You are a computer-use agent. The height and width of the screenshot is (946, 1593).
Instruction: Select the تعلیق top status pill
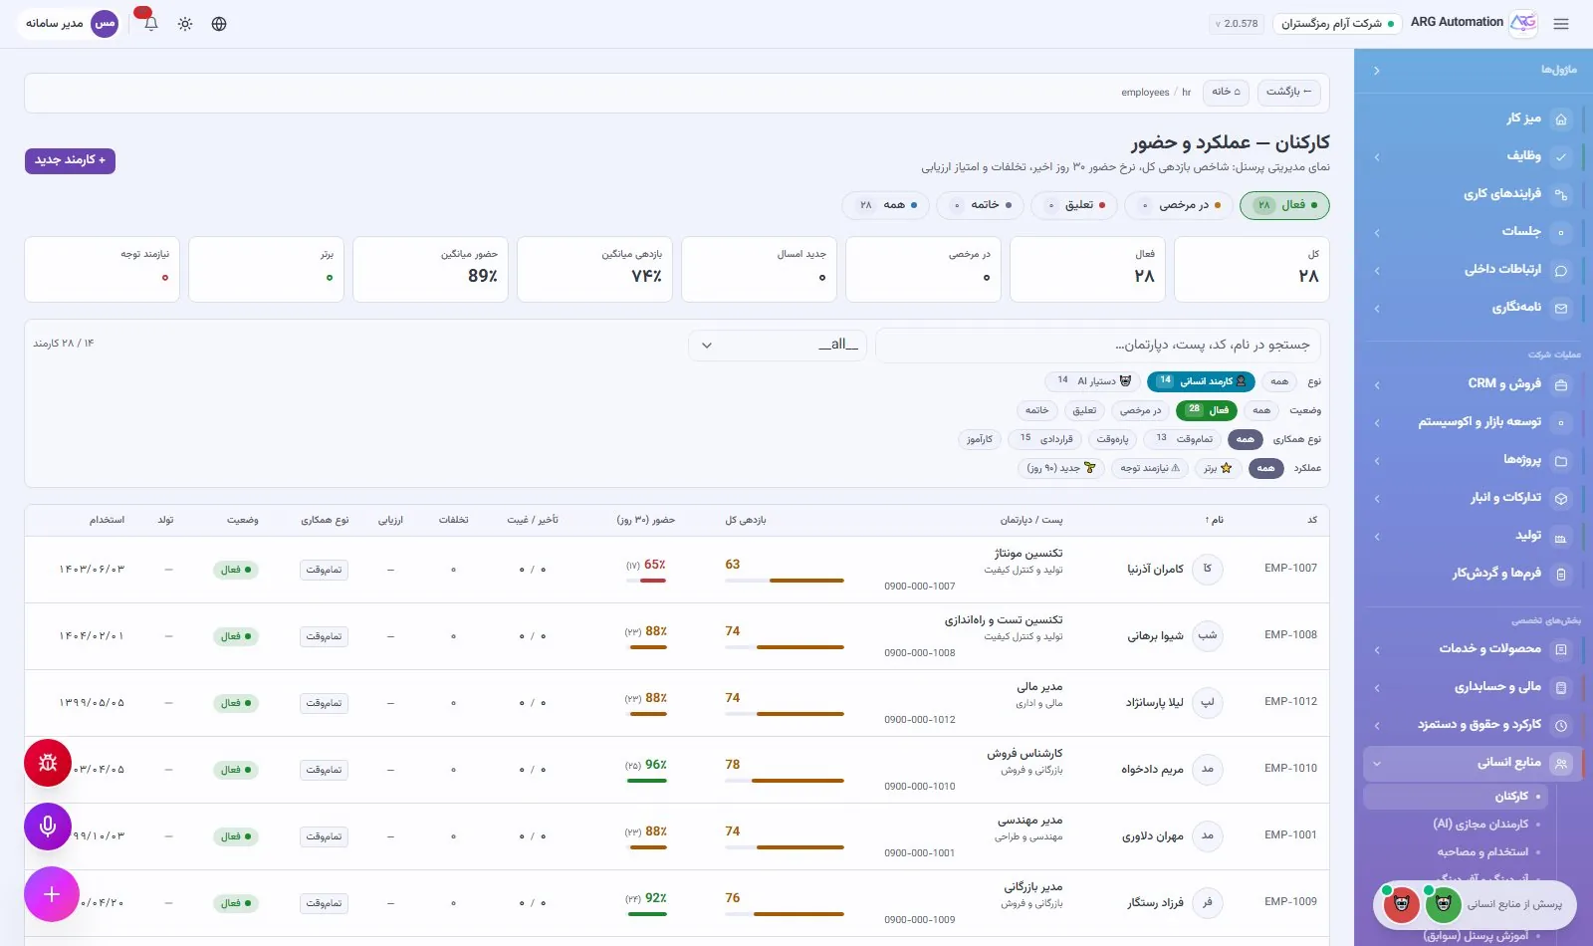tap(1075, 205)
